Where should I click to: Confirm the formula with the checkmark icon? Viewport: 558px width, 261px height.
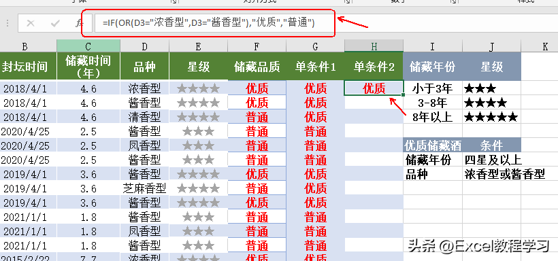pos(55,24)
